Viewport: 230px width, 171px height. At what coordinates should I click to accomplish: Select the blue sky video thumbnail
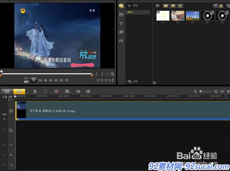193,16
